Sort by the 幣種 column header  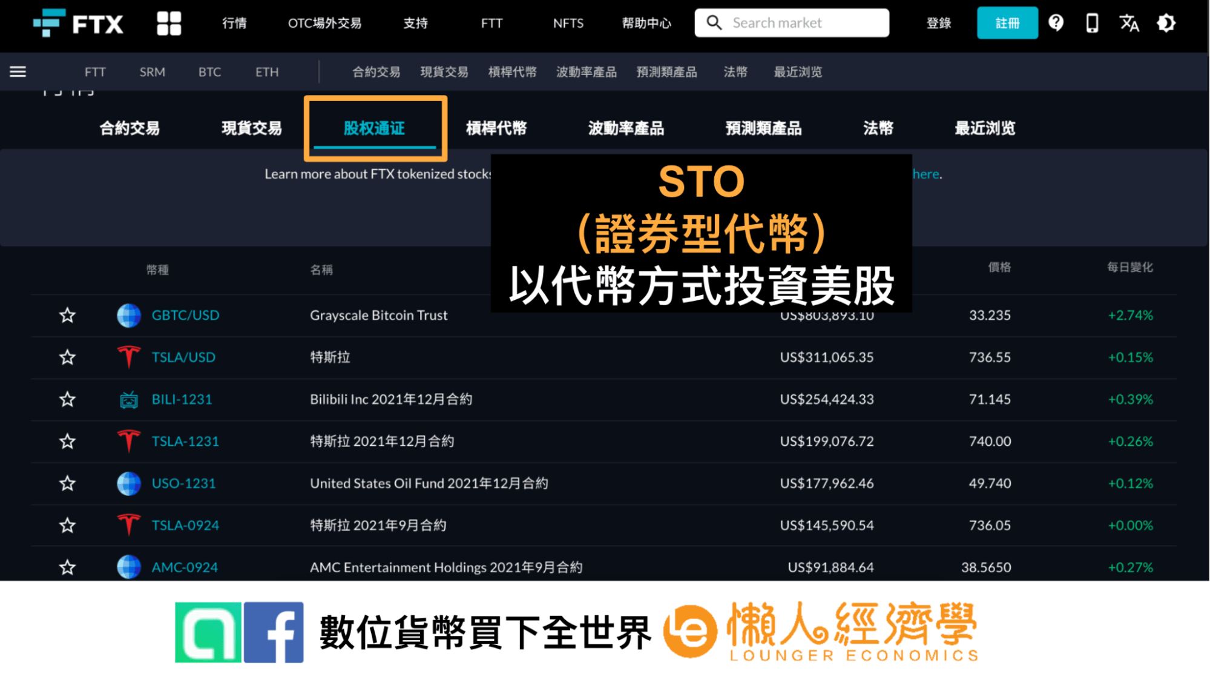point(157,270)
